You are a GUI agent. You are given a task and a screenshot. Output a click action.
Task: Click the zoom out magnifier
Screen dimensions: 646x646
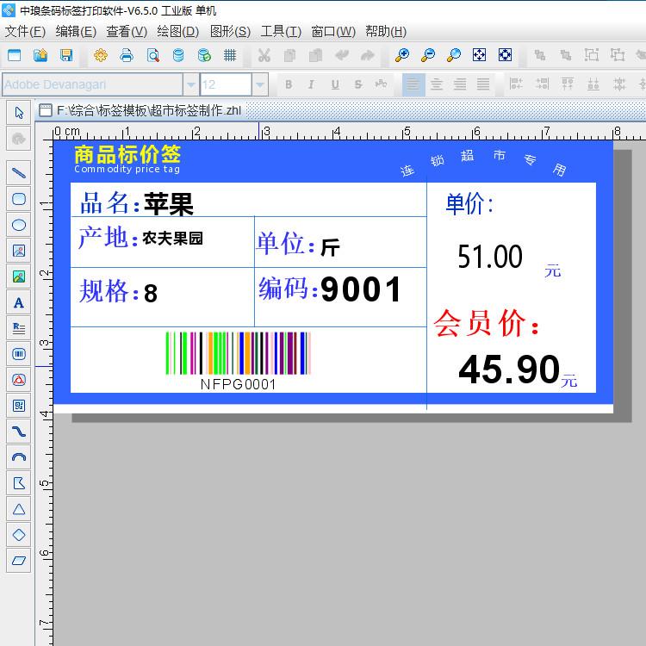point(427,55)
